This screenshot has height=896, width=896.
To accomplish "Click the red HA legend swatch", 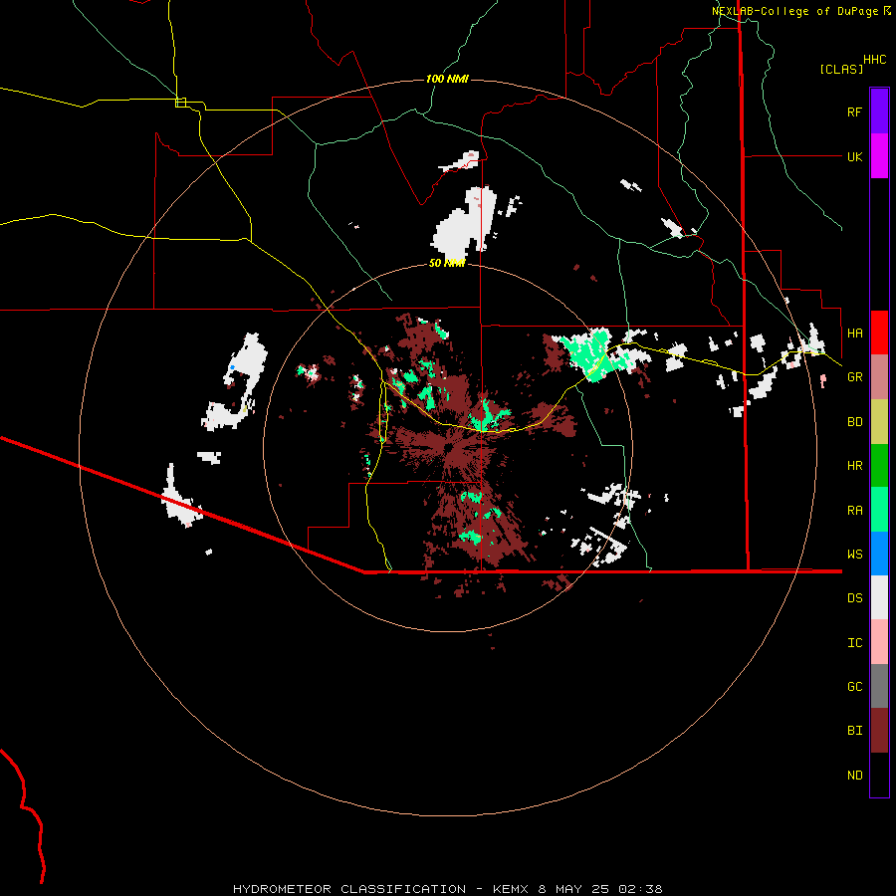I will [879, 333].
